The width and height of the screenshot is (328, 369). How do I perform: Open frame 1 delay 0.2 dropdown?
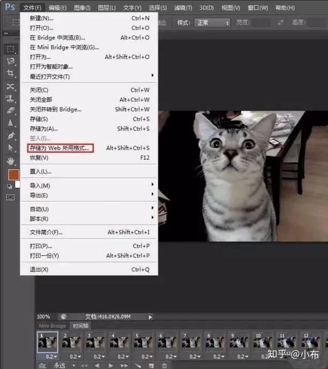(x=51, y=357)
